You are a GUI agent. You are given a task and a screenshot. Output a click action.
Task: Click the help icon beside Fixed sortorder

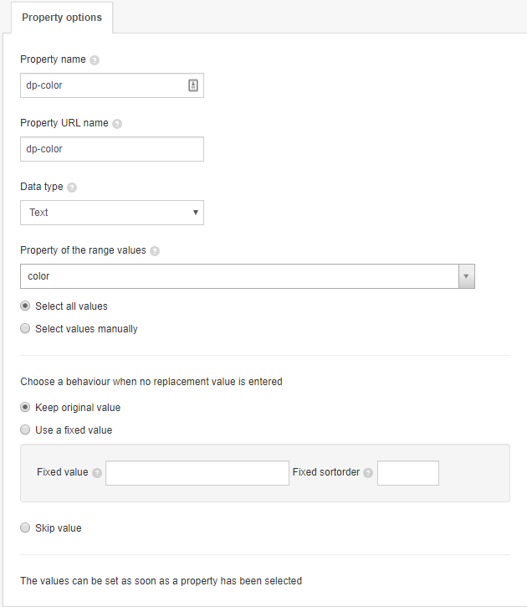[368, 473]
